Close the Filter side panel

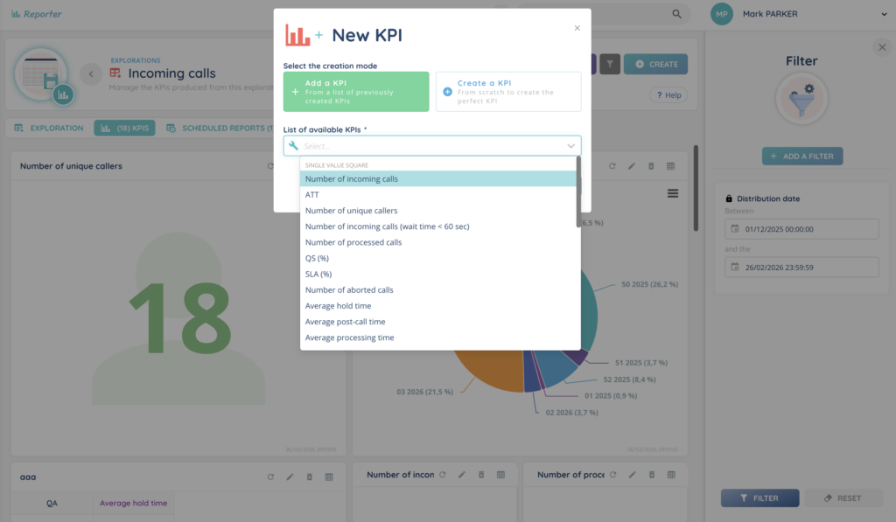(x=881, y=47)
